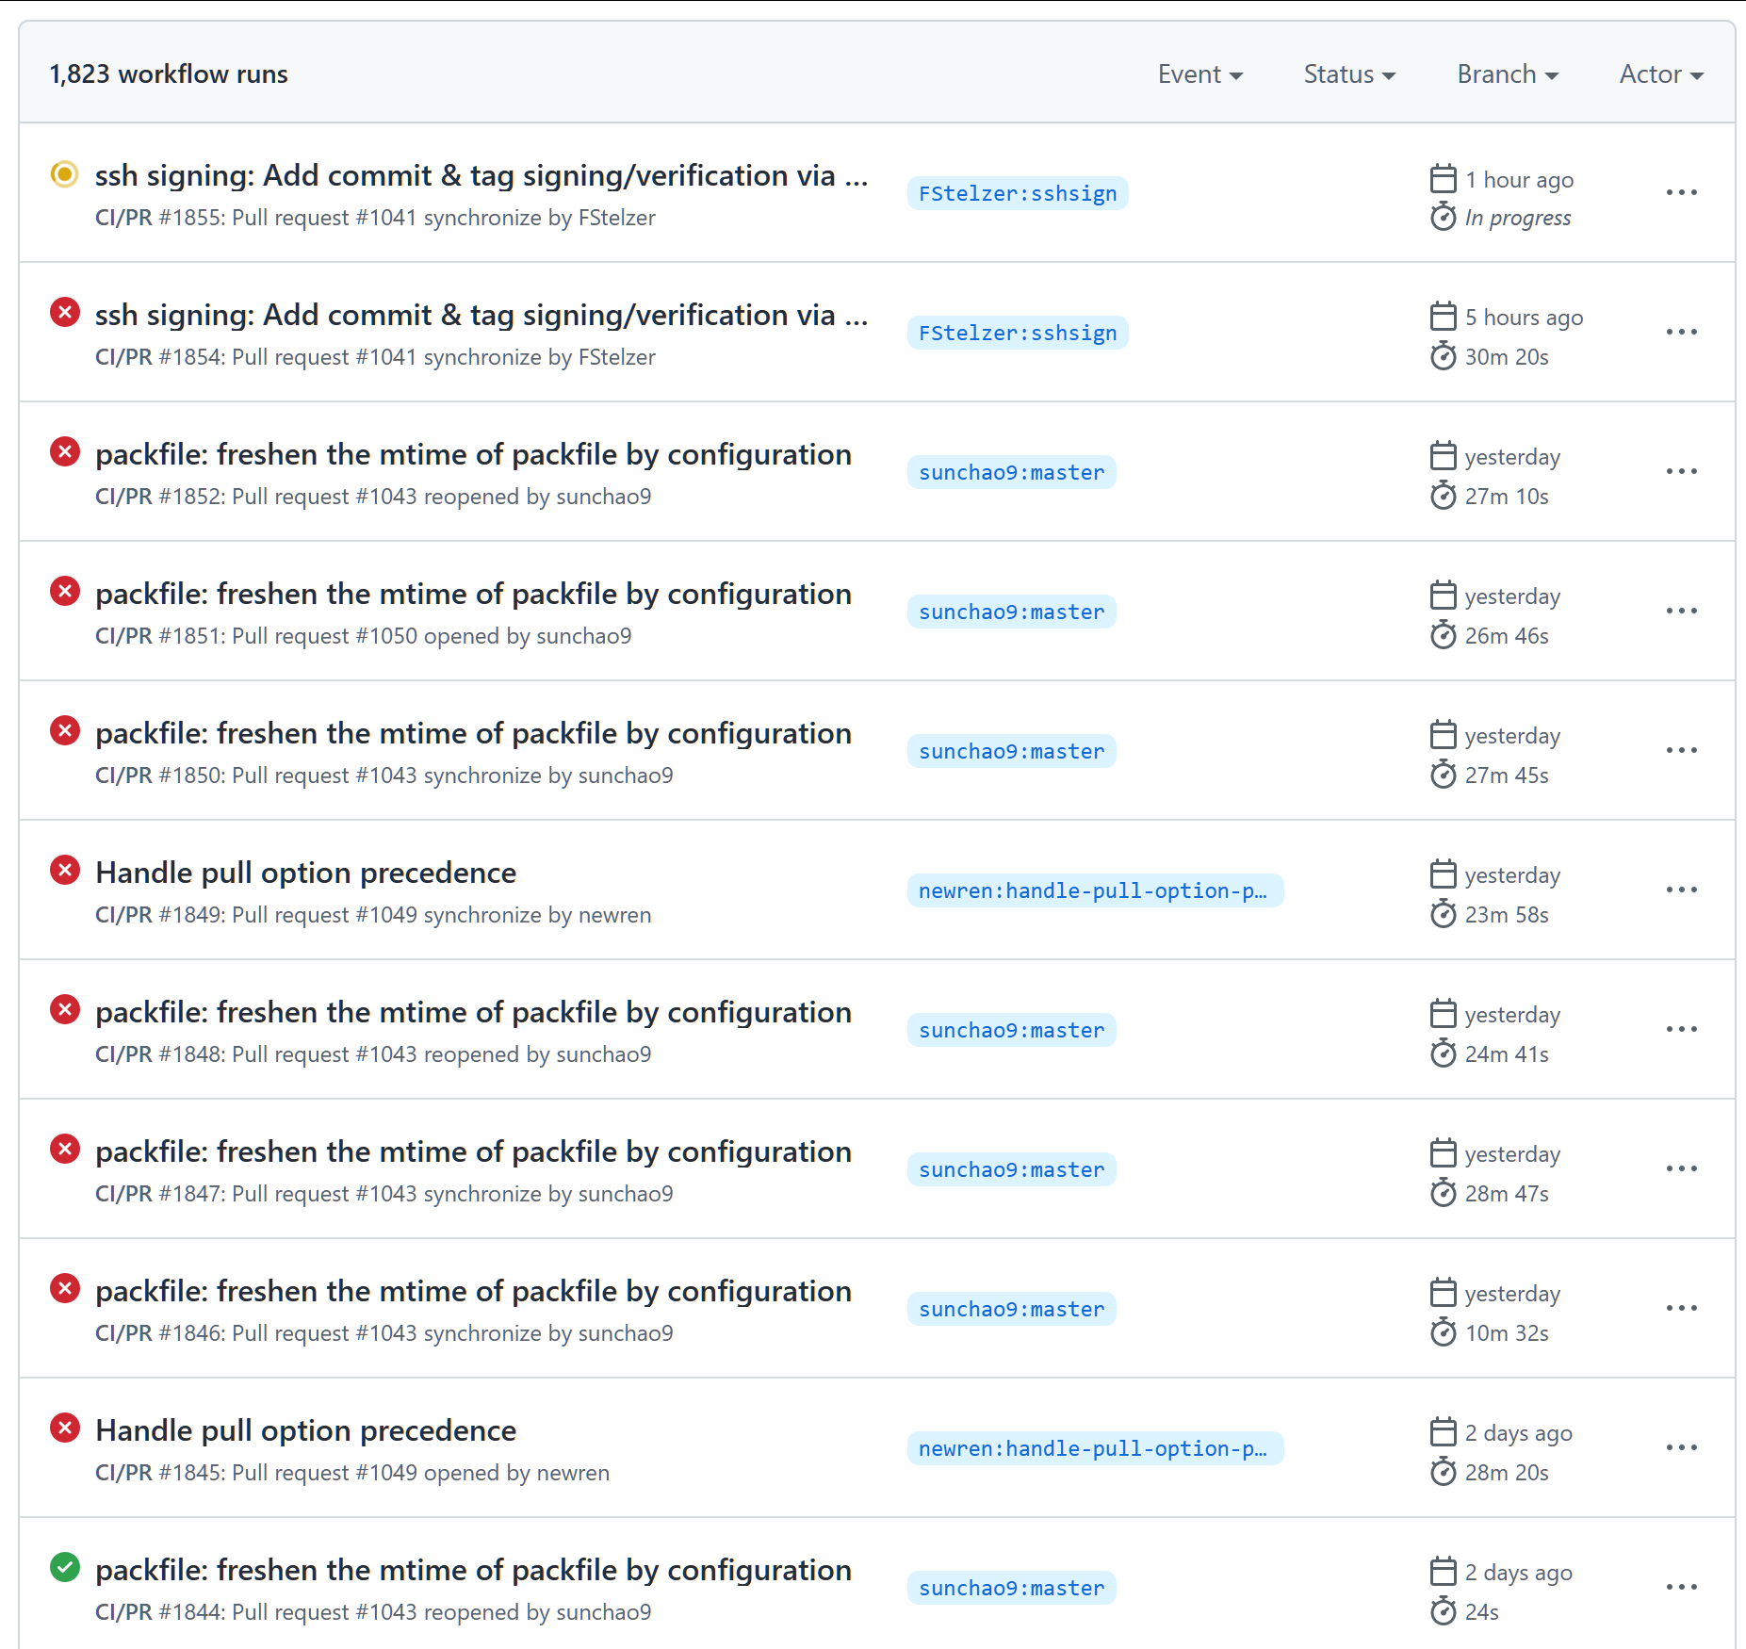Click the success checkmark icon for run #1844
1746x1649 pixels.
tap(64, 1568)
